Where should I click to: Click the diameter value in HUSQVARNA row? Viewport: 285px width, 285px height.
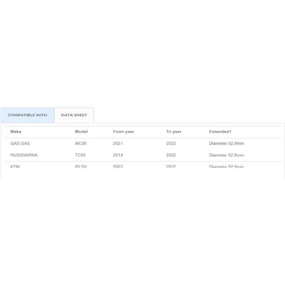click(x=226, y=155)
